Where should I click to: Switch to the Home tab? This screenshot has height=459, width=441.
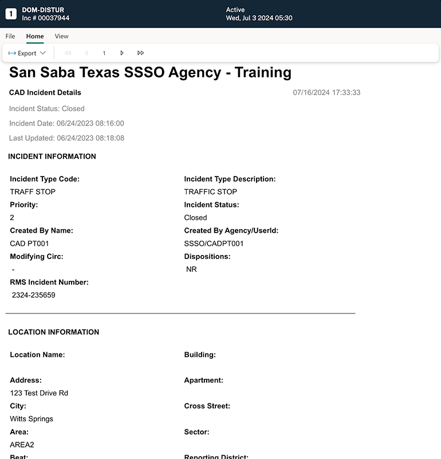(x=35, y=36)
